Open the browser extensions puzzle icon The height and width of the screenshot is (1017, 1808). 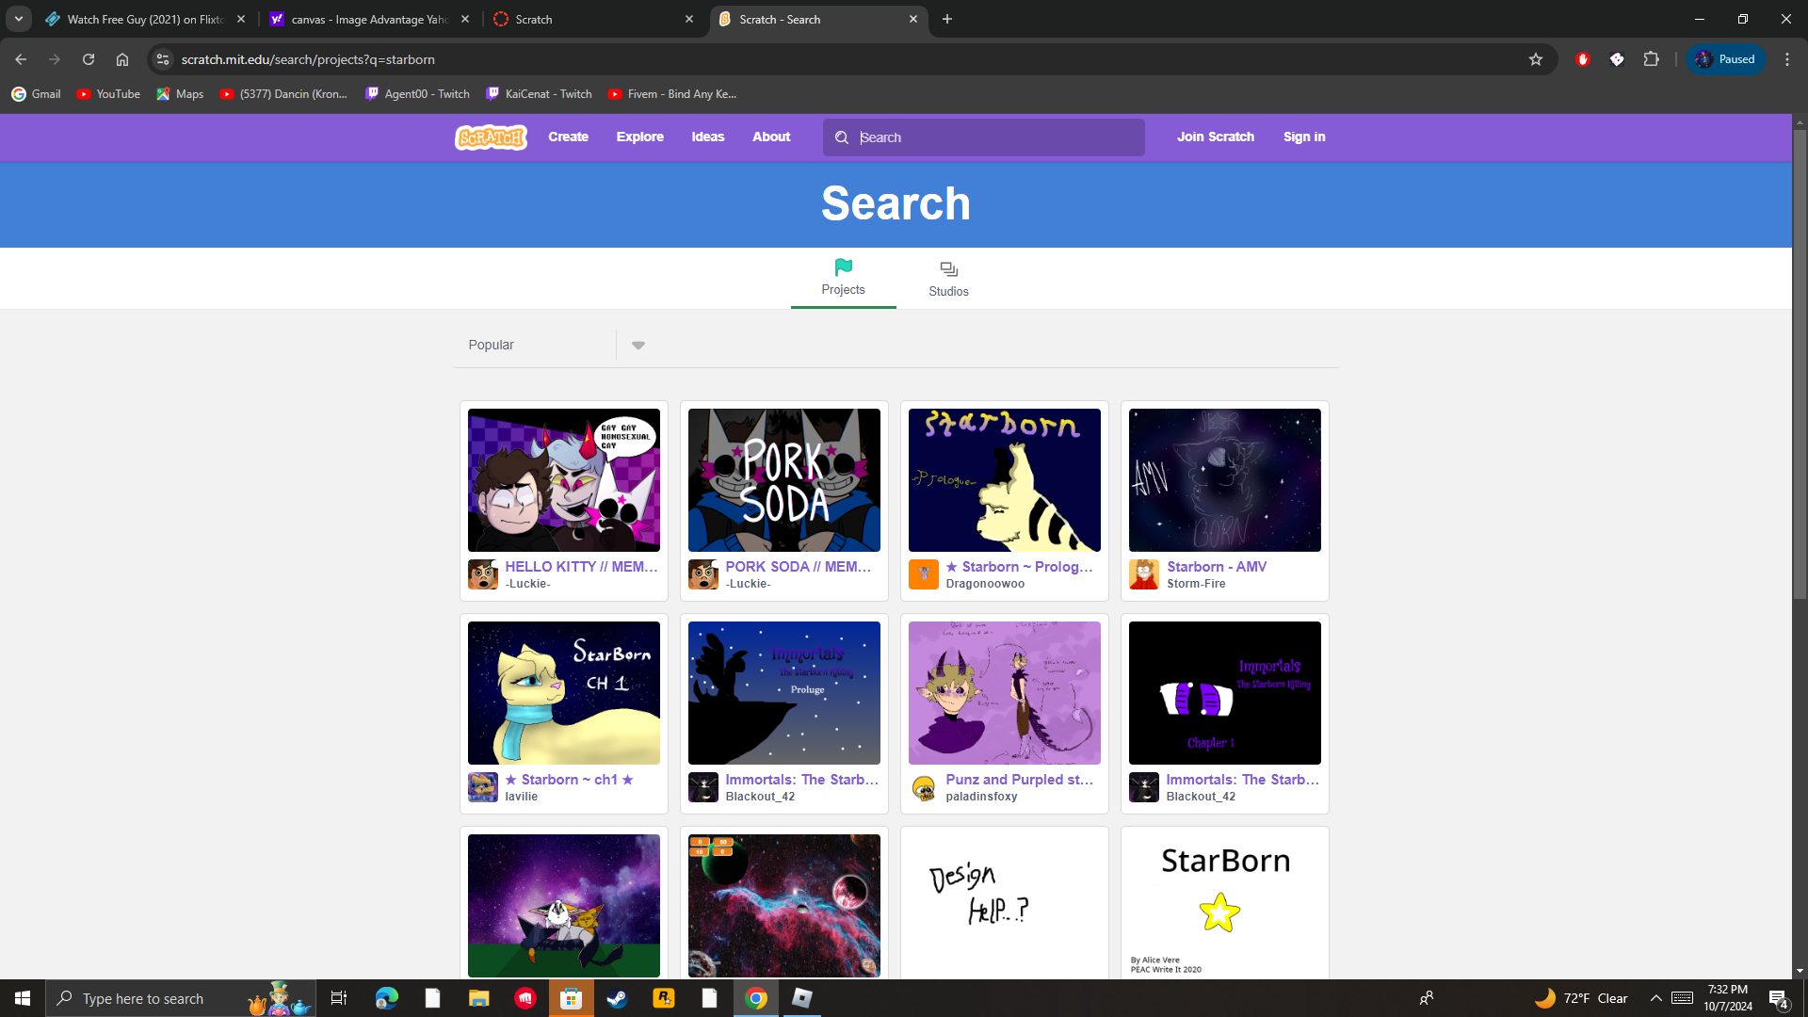(1651, 59)
